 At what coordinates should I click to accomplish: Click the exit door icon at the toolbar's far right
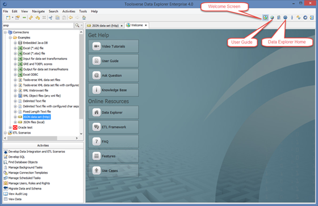click(x=312, y=18)
